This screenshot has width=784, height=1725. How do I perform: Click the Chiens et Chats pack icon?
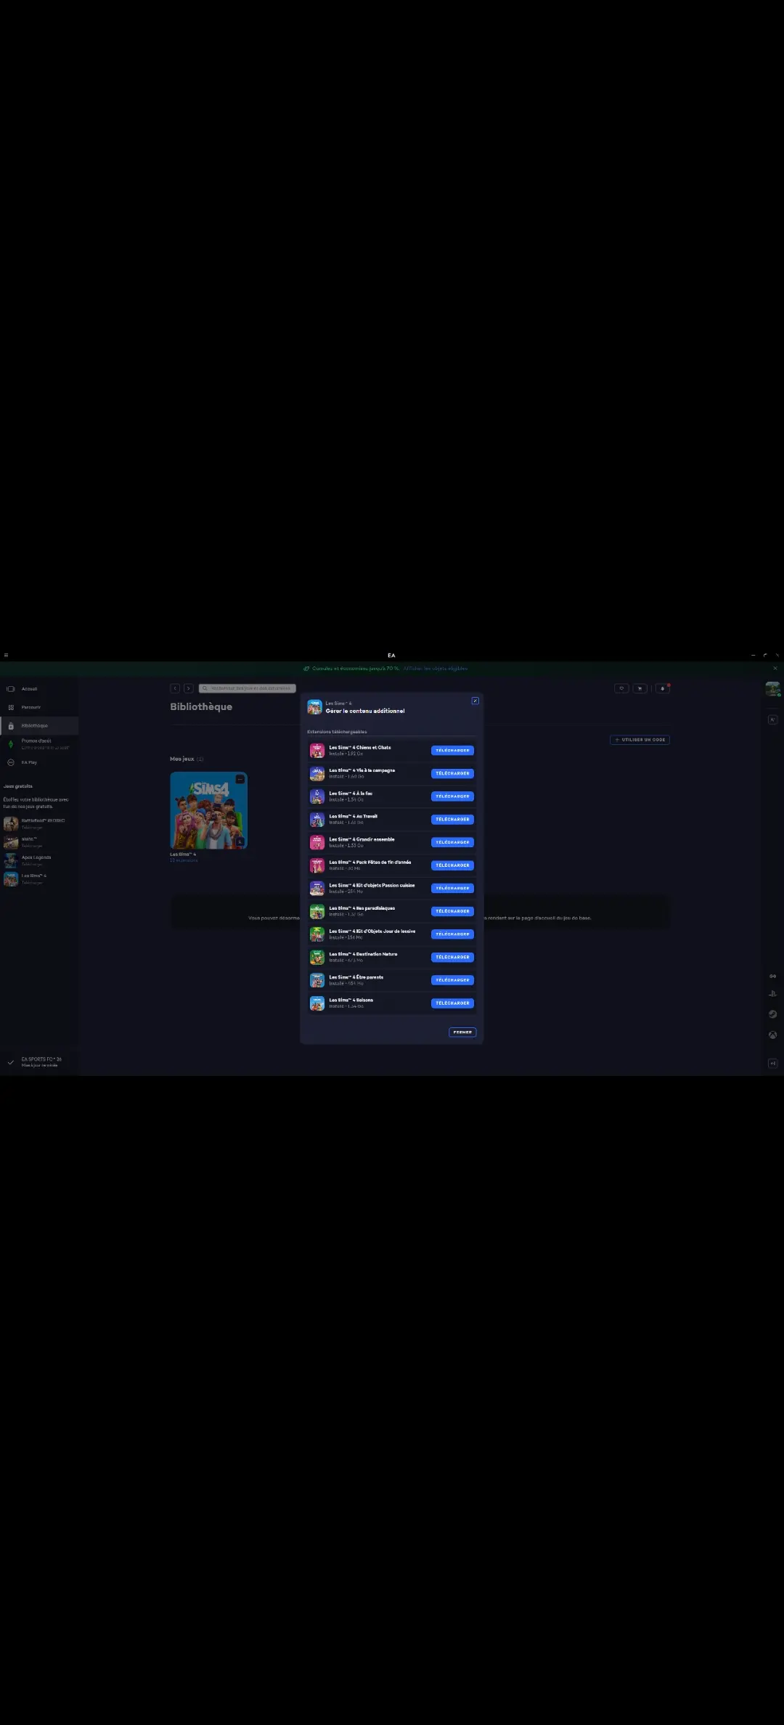click(x=317, y=751)
